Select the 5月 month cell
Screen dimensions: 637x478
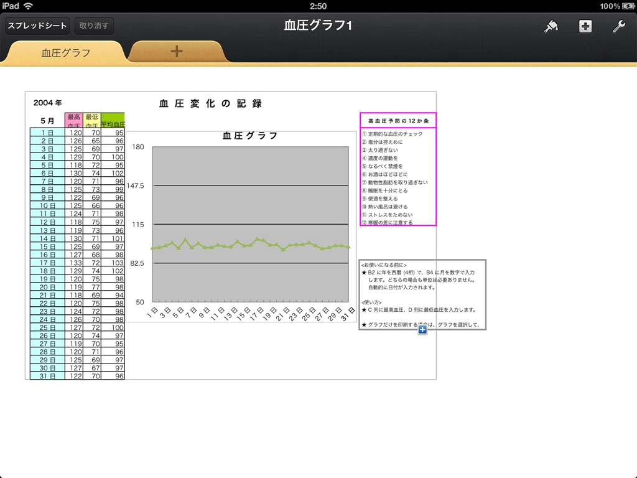tap(47, 120)
